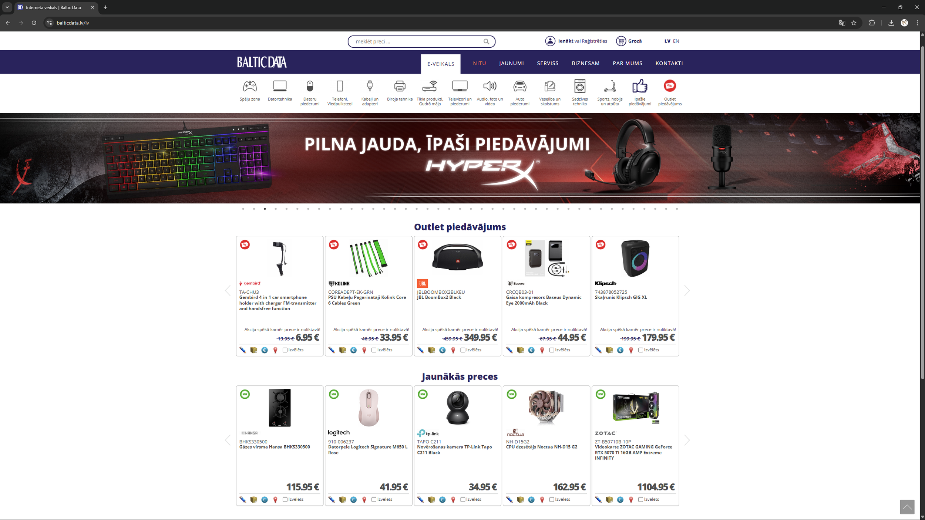Open Sports, hobijs un atpūta category
Image resolution: width=925 pixels, height=520 pixels.
pos(609,92)
